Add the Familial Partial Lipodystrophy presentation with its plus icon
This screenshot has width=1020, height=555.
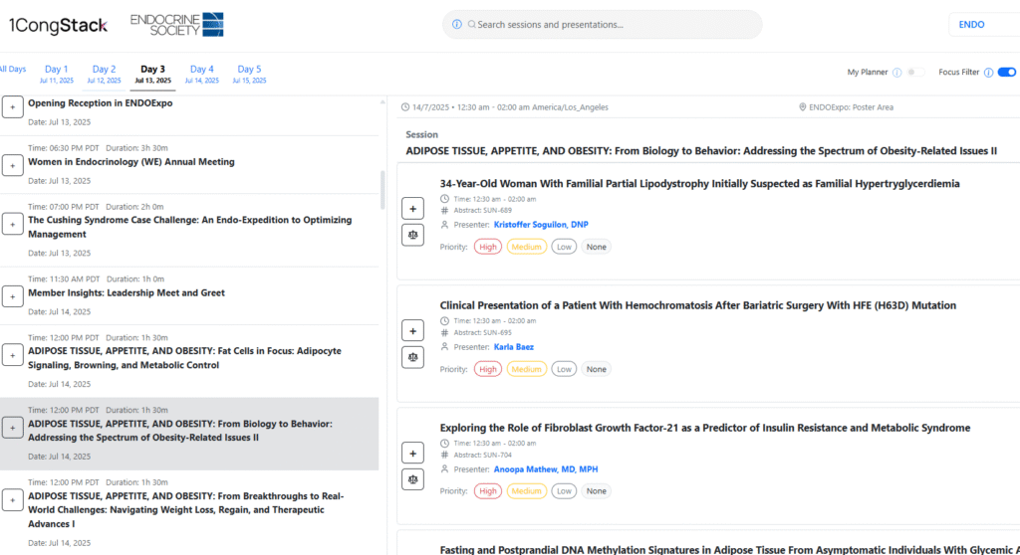[x=412, y=209]
